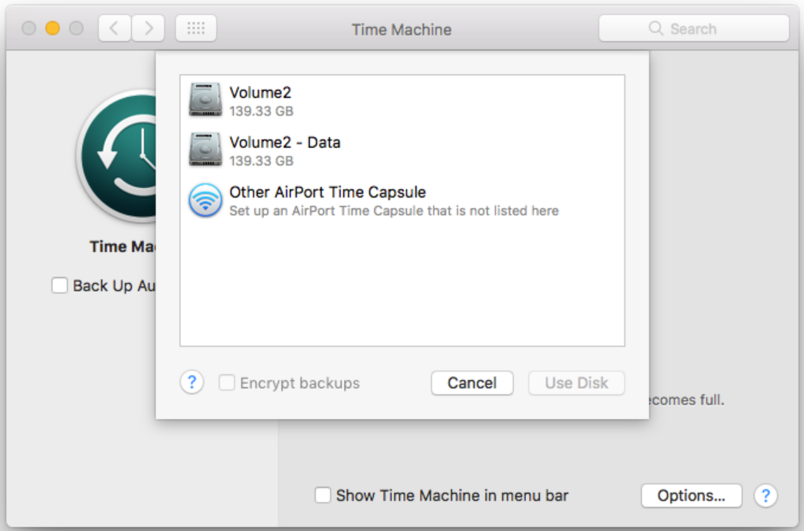
Task: Click the AirPort Time Capsule Wi-Fi icon
Action: (204, 199)
